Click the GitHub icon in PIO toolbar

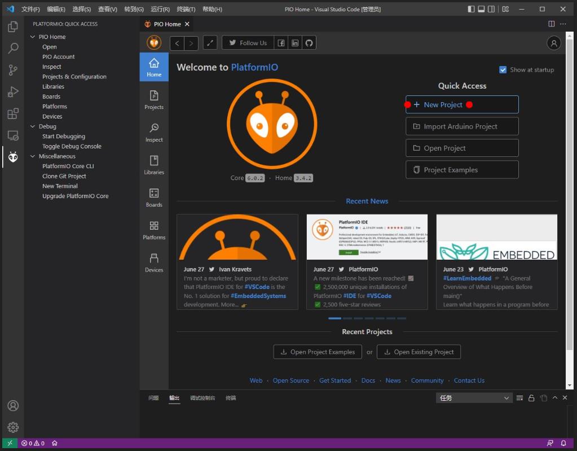[309, 43]
